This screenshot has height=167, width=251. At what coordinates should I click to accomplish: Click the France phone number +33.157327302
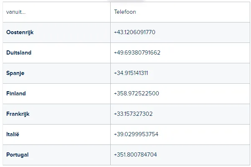point(133,114)
